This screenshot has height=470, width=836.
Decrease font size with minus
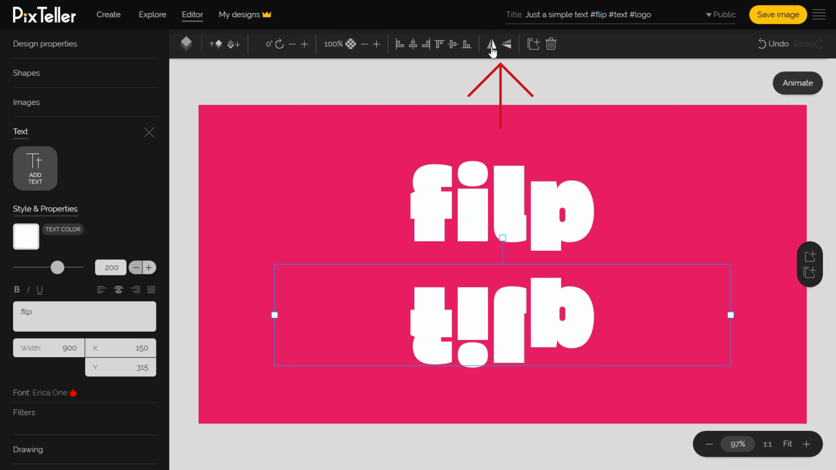coord(136,268)
